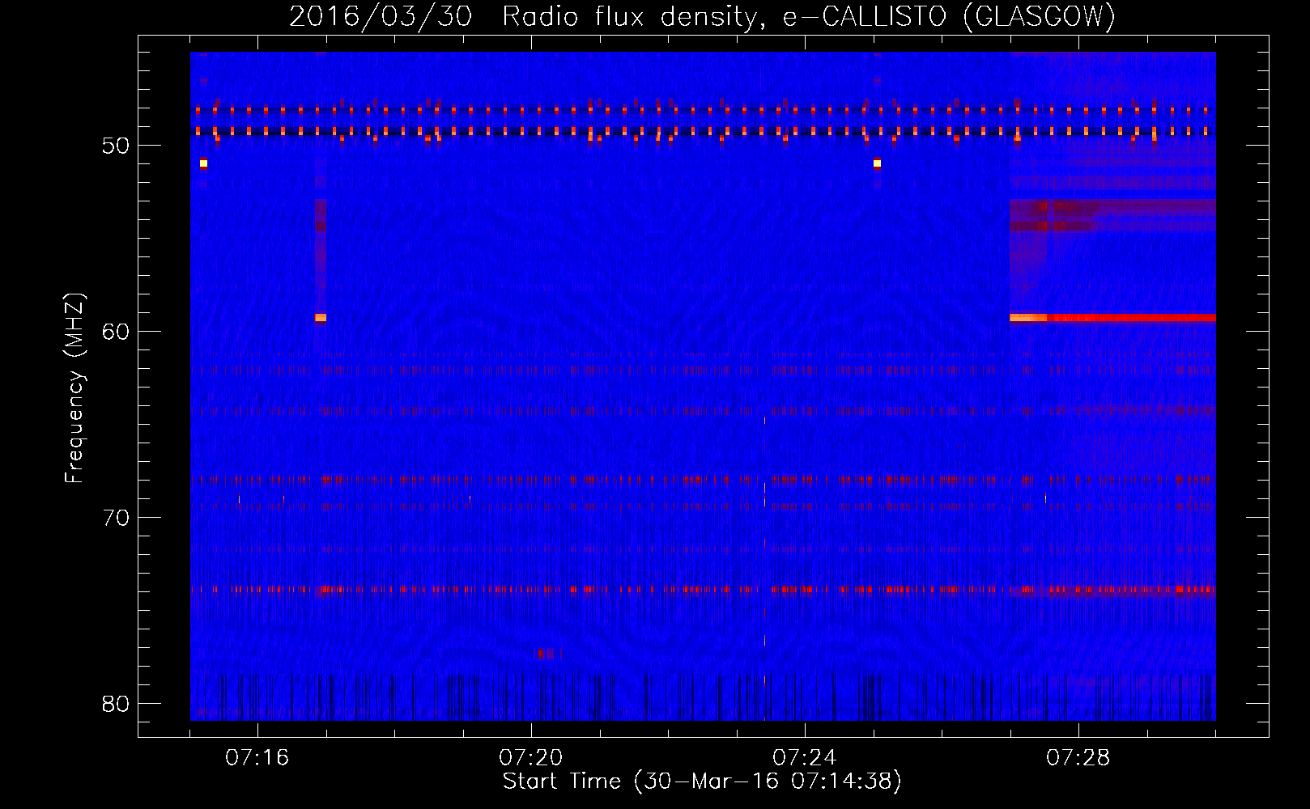Click the 07:20 time axis label
The width and height of the screenshot is (1310, 809).
(x=531, y=758)
